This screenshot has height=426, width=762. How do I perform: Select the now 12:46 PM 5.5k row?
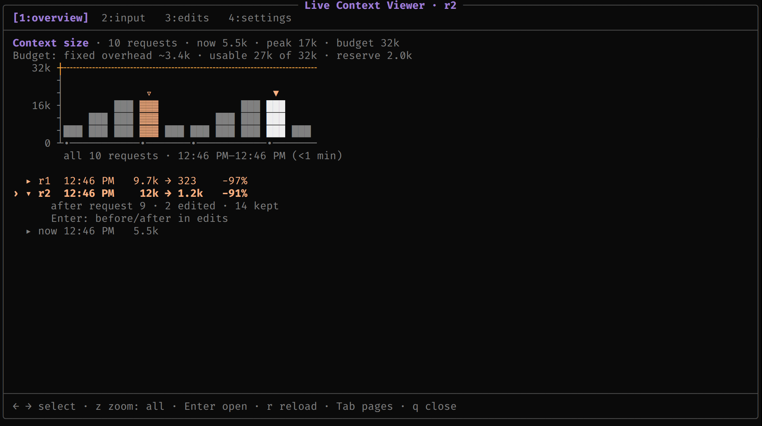click(92, 231)
